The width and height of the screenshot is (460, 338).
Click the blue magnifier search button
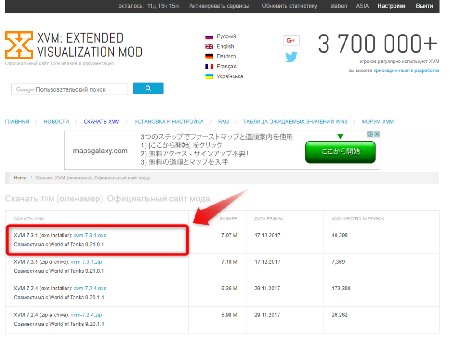point(148,88)
